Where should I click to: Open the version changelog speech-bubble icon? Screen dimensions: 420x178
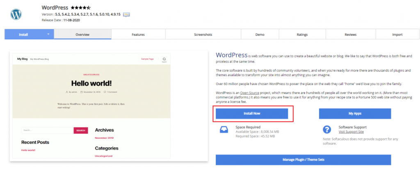pos(126,14)
